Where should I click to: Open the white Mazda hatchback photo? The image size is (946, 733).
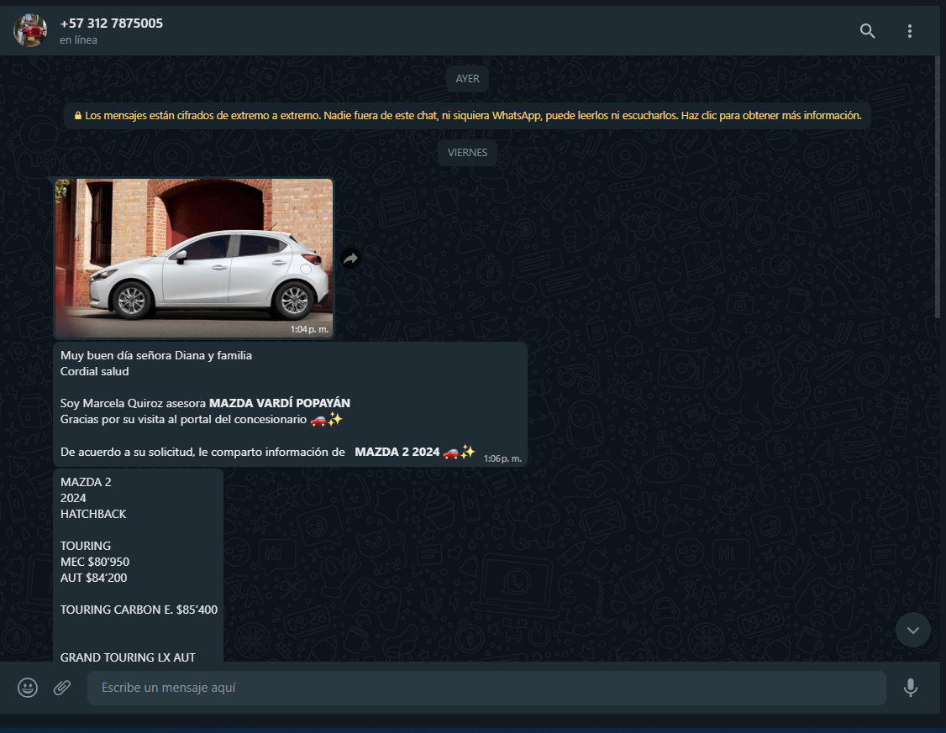194,258
